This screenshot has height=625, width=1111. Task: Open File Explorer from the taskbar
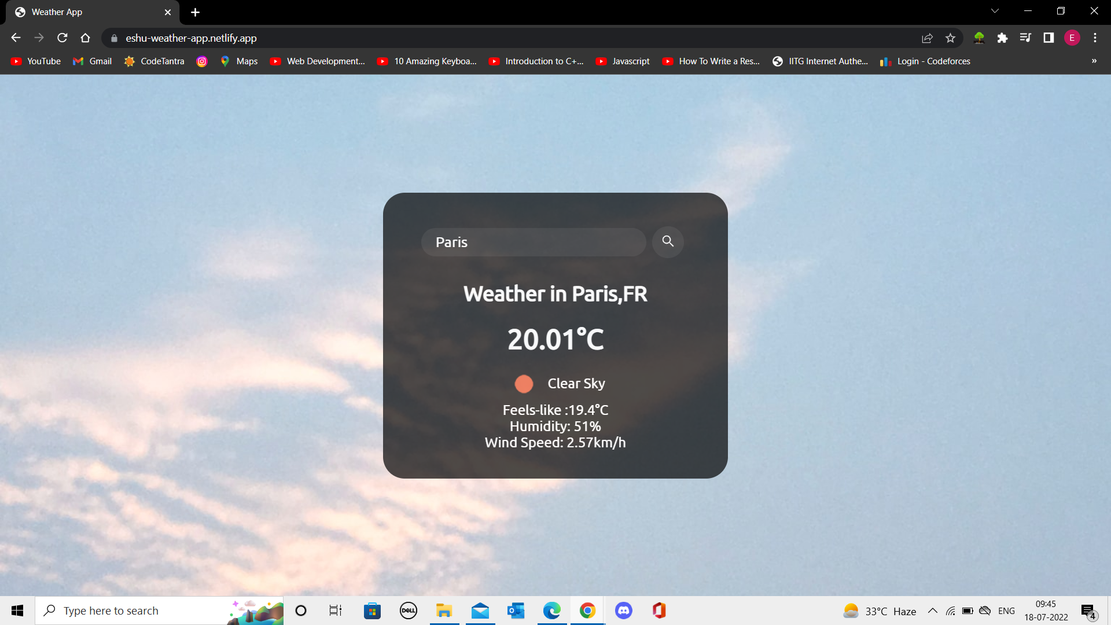444,611
